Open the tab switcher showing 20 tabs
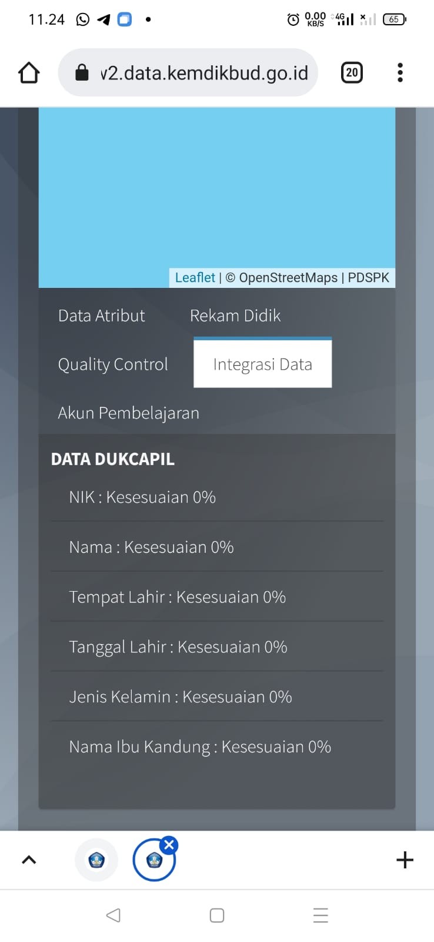 click(352, 72)
